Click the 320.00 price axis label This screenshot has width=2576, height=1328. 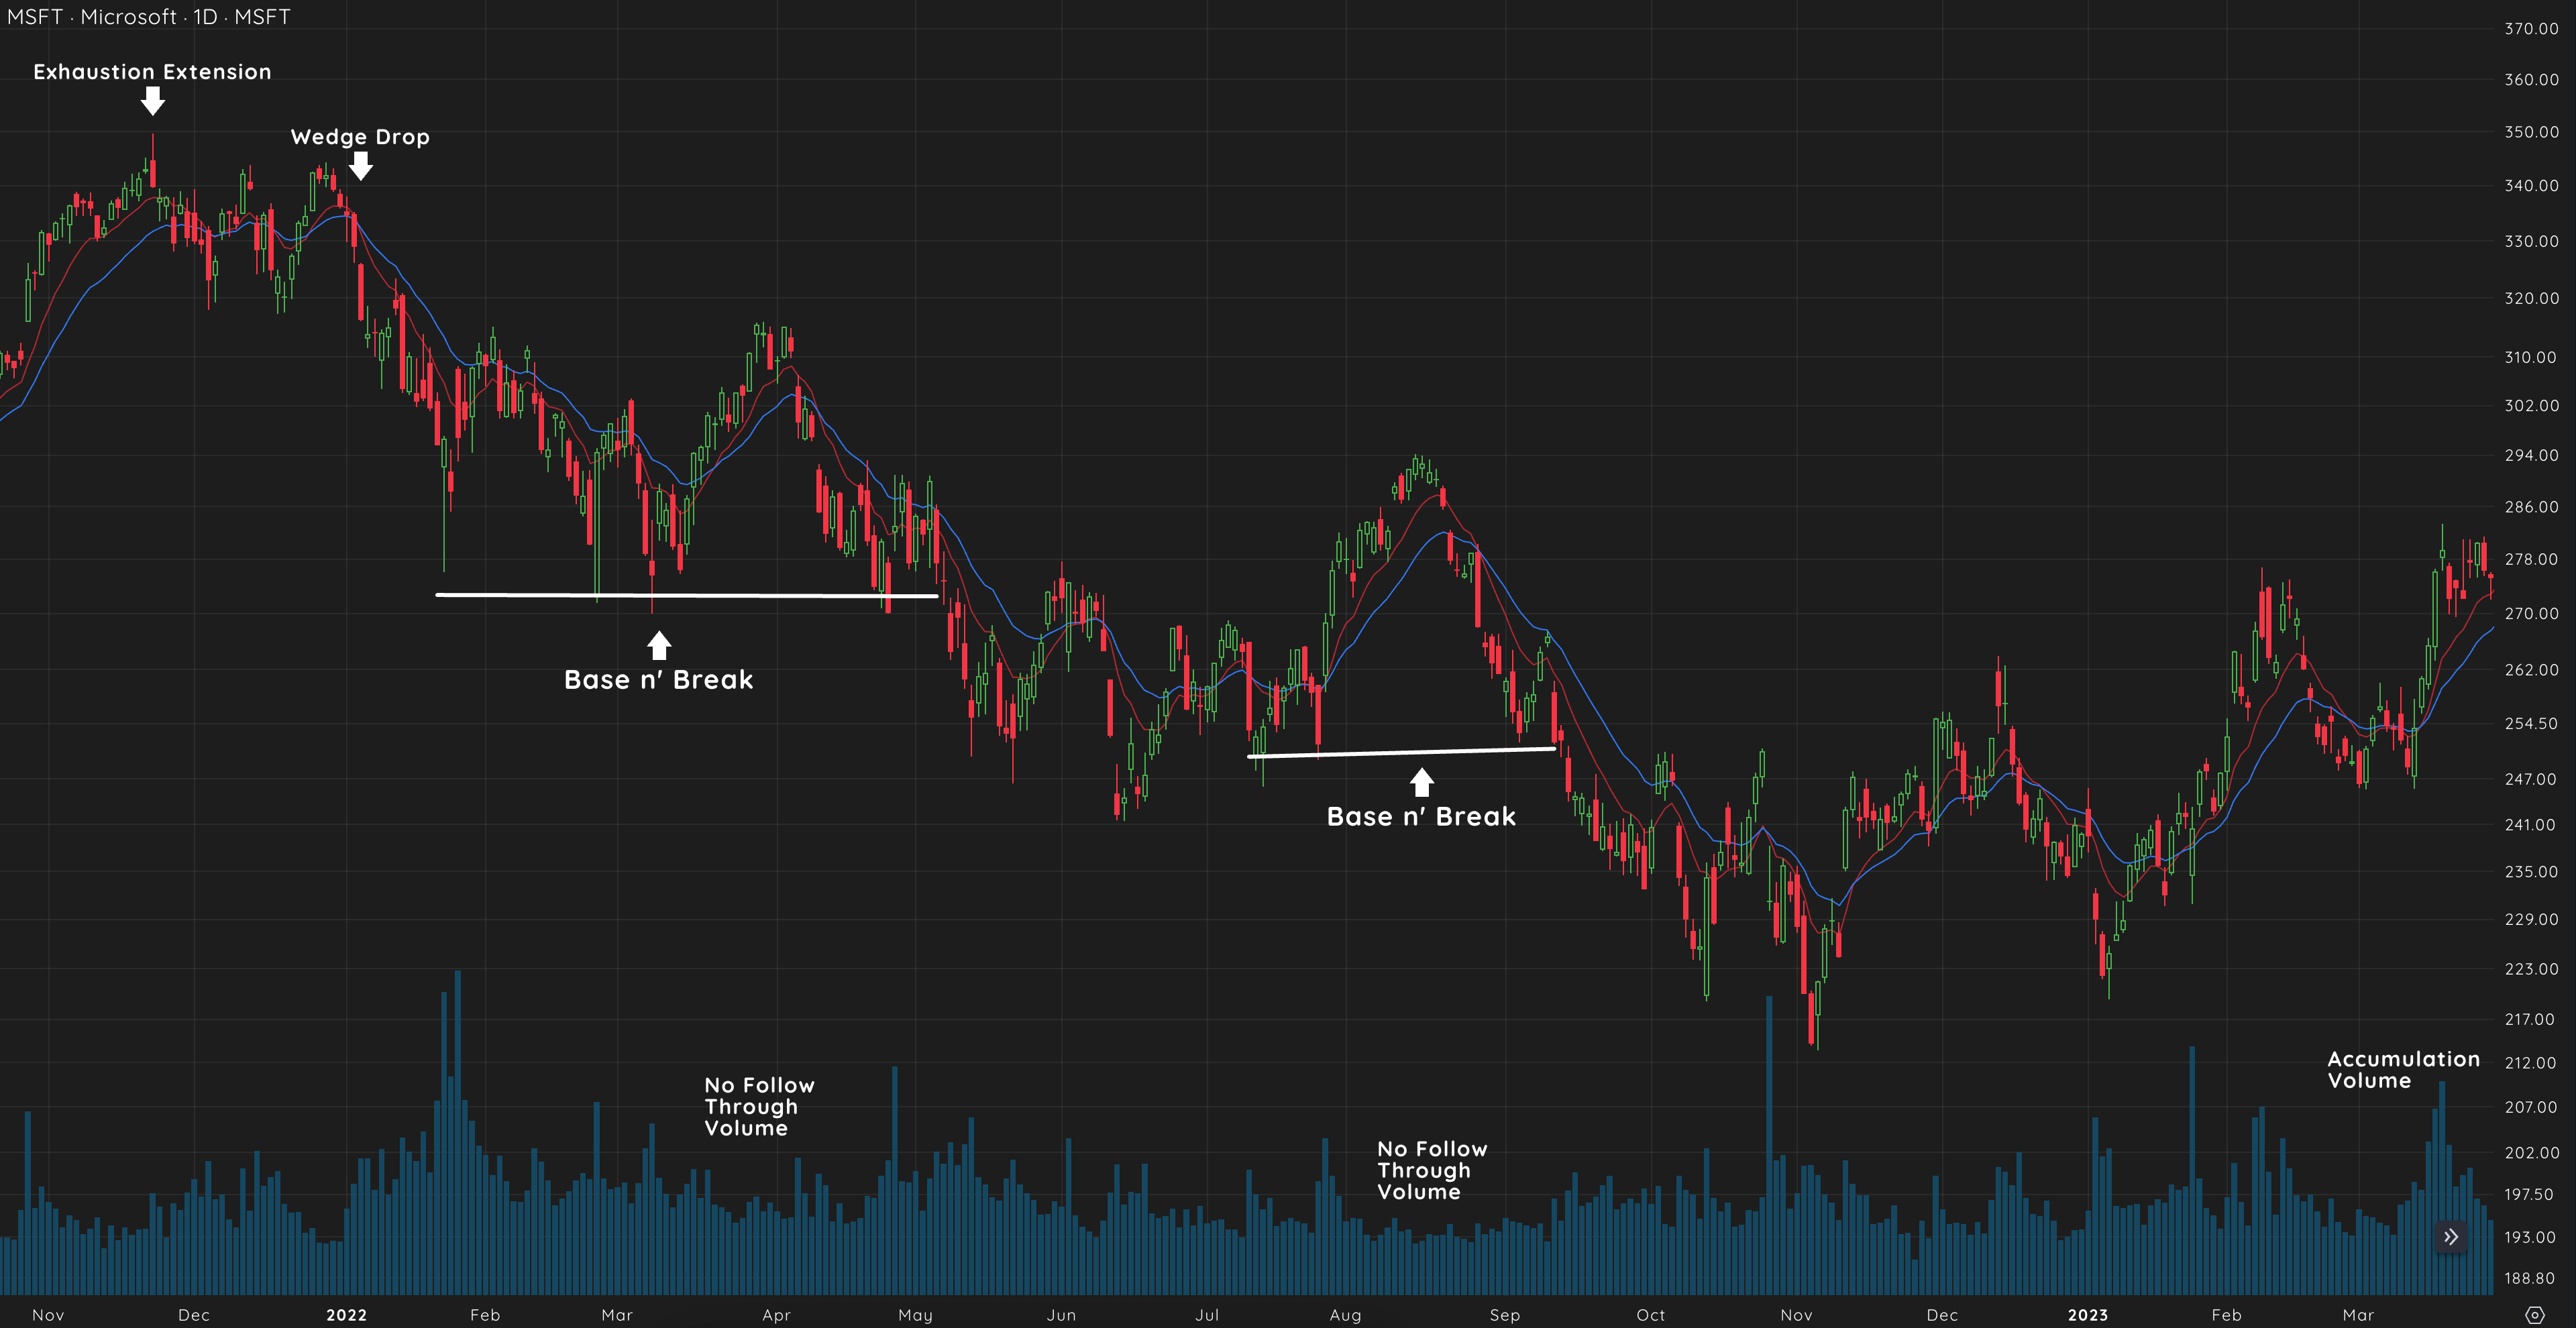tap(2531, 299)
